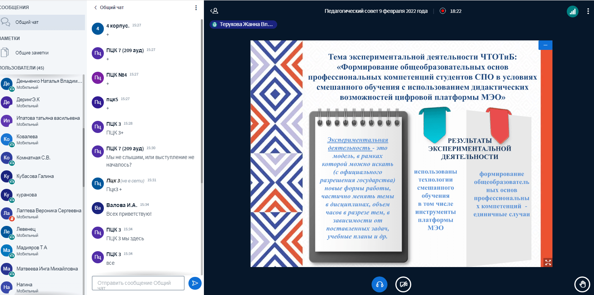Viewport: 594px width, 295px height.
Task: Click the message 'ПЦК 3 мы здесь'
Action: coord(125,238)
